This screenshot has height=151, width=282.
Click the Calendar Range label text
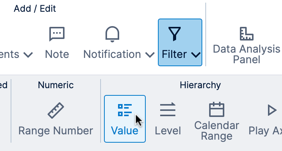(x=217, y=131)
